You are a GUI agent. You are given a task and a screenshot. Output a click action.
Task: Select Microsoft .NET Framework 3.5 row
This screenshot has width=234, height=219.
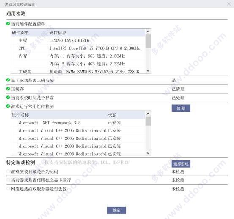point(78,123)
